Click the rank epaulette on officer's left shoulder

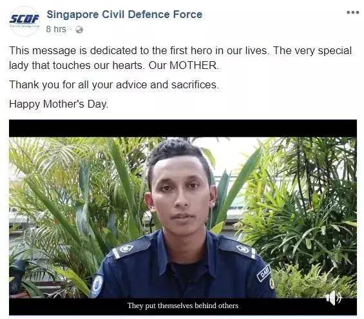point(238,248)
